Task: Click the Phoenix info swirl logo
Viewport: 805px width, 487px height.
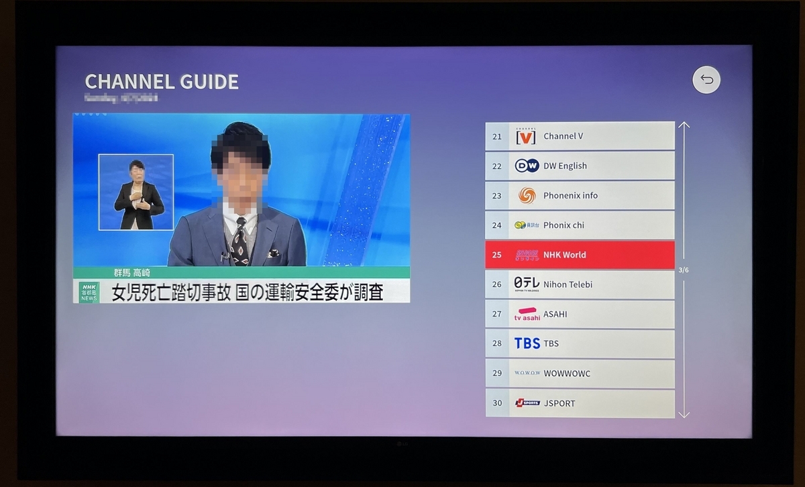Action: [x=527, y=195]
